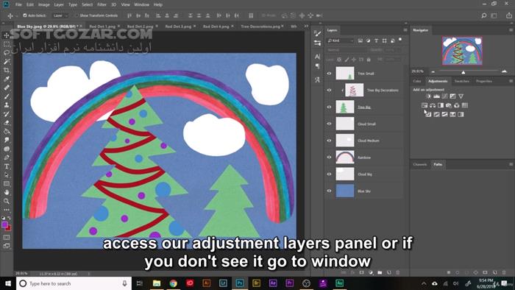Viewport: 515px width, 290px height.
Task: Select the Horizontal Type tool
Action: coord(7,166)
